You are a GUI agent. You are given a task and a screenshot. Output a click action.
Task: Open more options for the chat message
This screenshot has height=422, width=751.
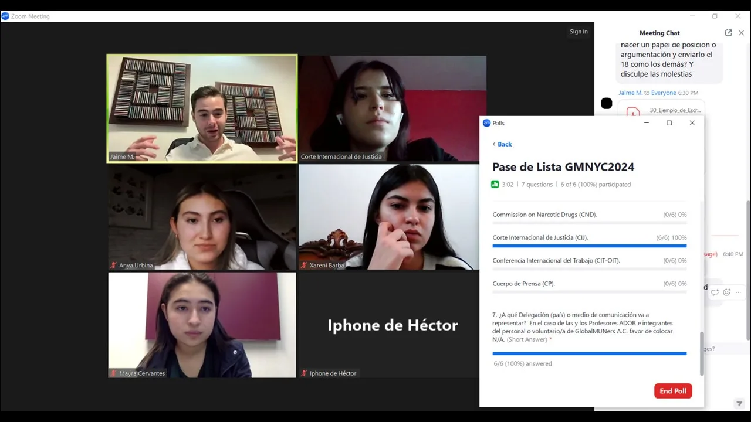click(738, 292)
